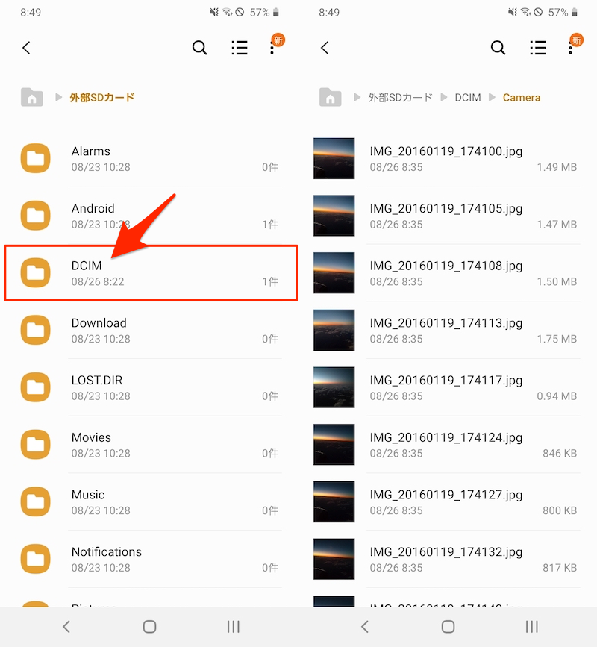Open the thumbnail of IMG_20160119_174100.jpg
This screenshot has height=647, width=597.
pos(334,158)
